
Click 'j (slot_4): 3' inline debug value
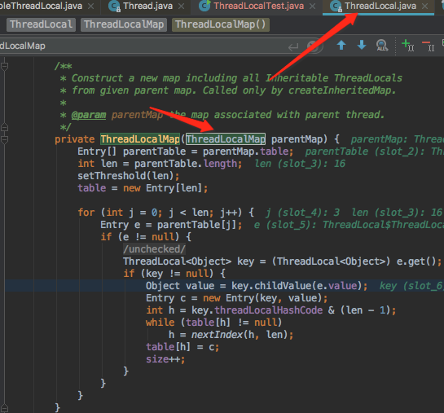(302, 213)
